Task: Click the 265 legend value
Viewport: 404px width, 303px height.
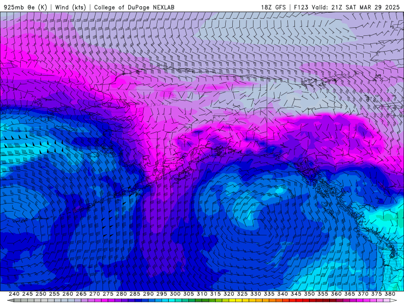Action: (x=81, y=294)
